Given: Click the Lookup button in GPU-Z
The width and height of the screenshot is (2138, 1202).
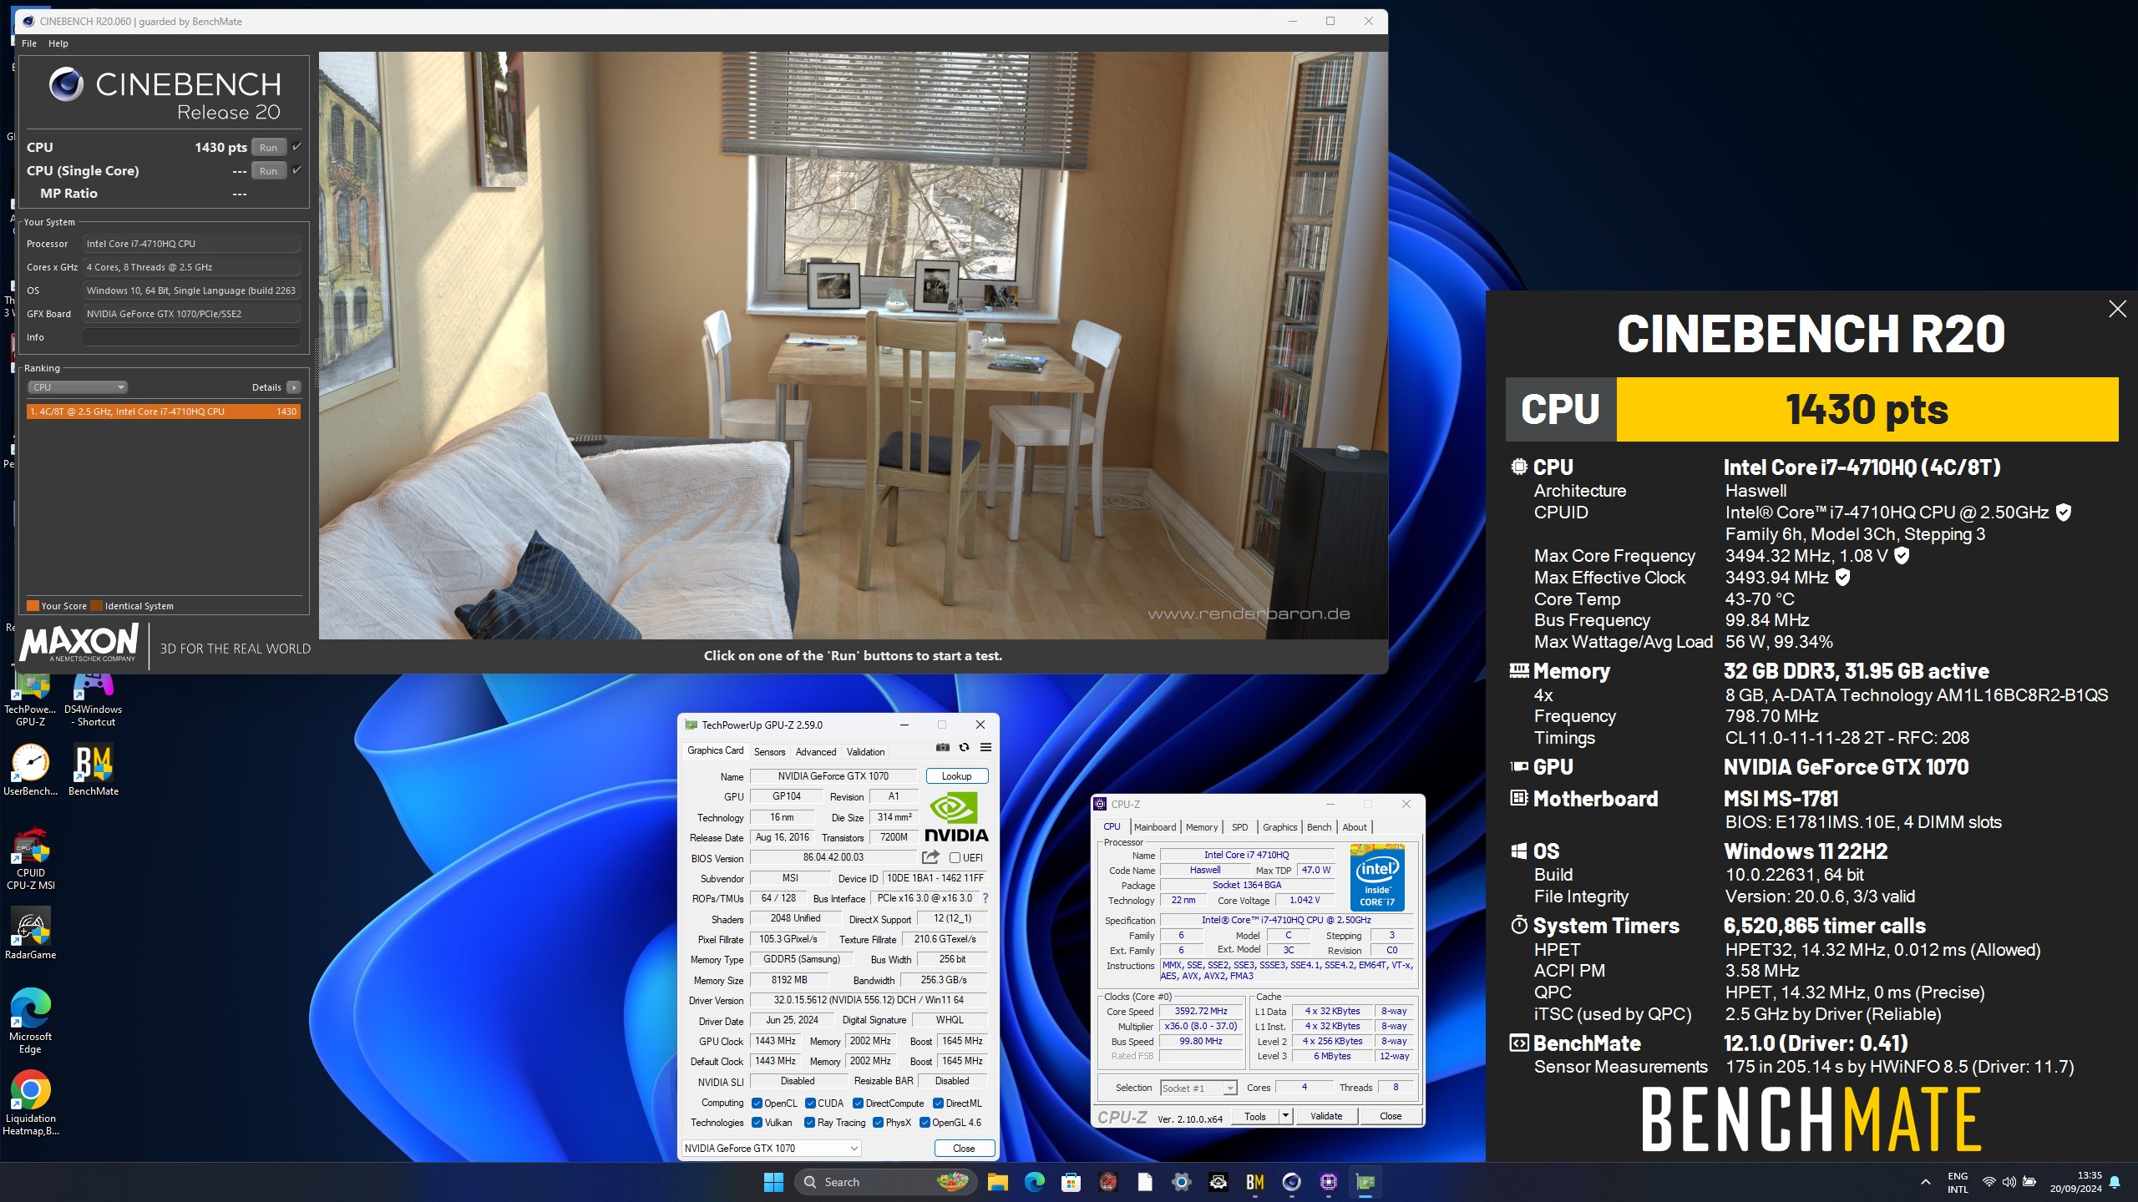Looking at the screenshot, I should (957, 776).
